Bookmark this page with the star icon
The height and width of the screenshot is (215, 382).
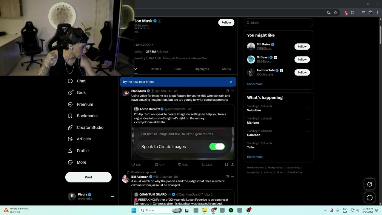tap(335, 13)
